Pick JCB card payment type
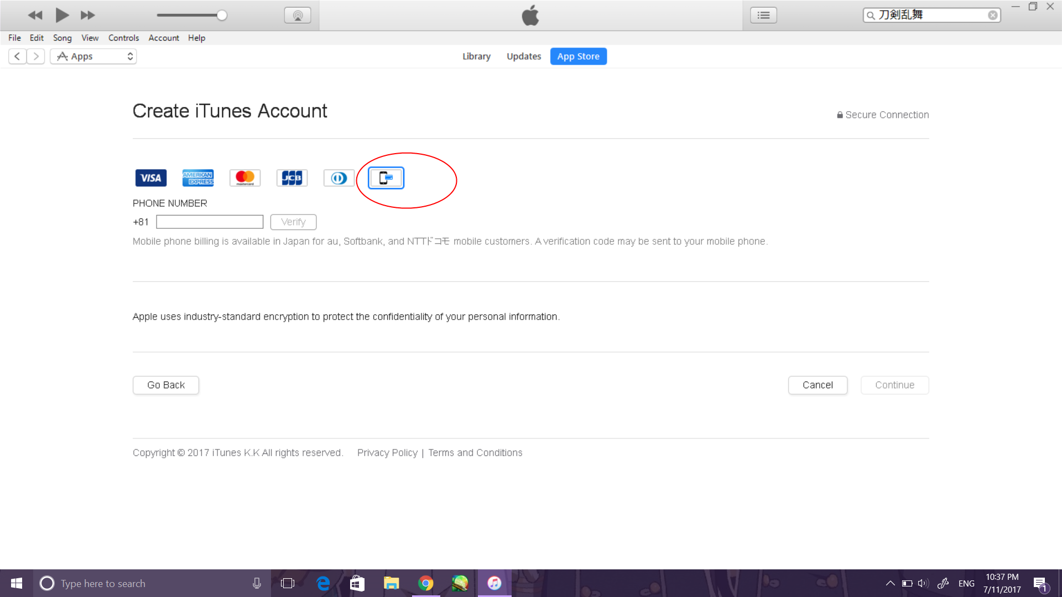The height and width of the screenshot is (597, 1062). coord(292,178)
